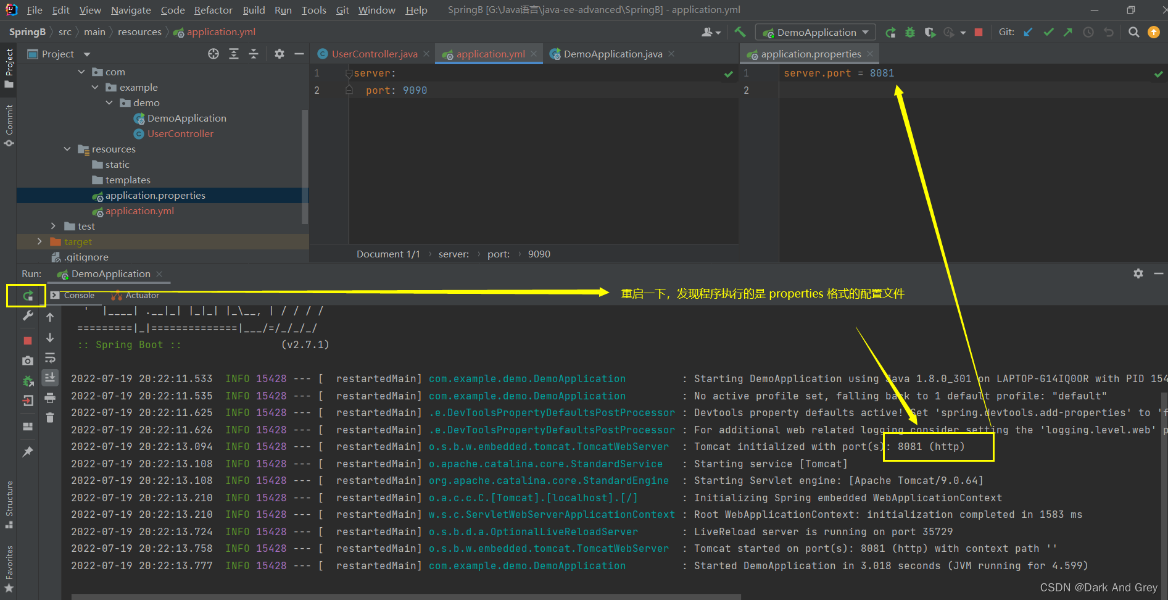
Task: Select the Actuator tab in Run panel
Action: click(x=136, y=296)
